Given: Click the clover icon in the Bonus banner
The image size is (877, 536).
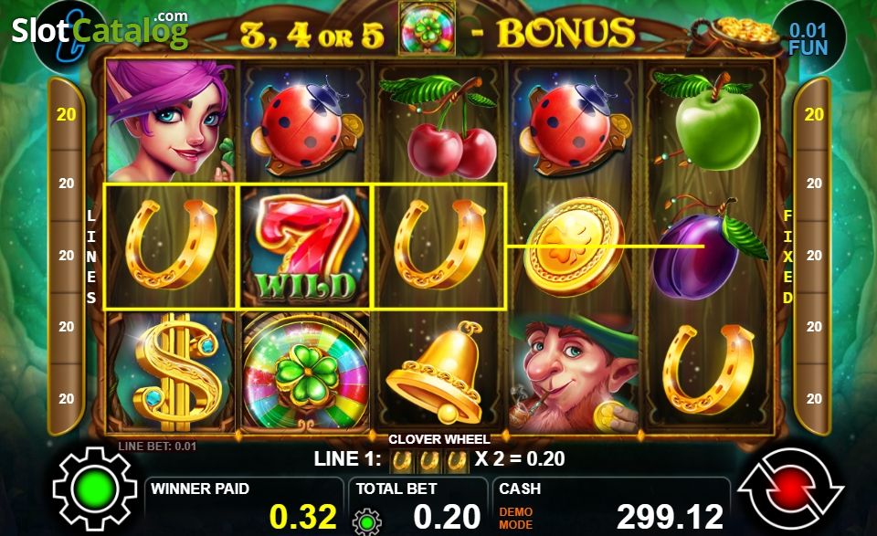Looking at the screenshot, I should [428, 28].
